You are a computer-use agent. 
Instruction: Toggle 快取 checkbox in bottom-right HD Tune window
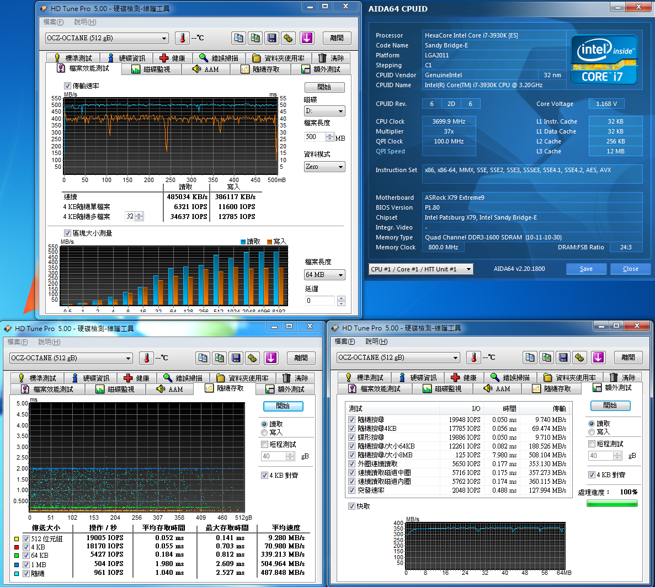click(352, 506)
